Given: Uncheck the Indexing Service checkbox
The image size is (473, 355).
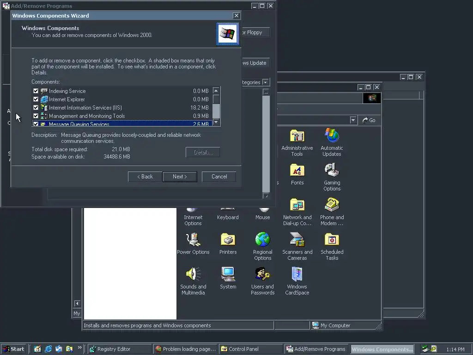Looking at the screenshot, I should pyautogui.click(x=36, y=91).
